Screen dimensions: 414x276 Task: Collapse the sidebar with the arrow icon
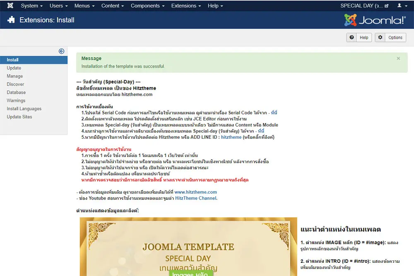click(x=61, y=51)
